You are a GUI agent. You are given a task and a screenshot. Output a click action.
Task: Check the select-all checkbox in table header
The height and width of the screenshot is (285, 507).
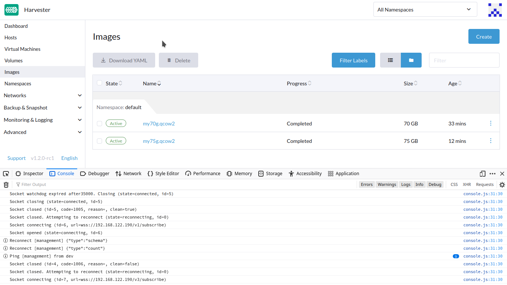[x=99, y=83]
